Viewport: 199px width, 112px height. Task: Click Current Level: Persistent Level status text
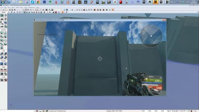[57, 111]
